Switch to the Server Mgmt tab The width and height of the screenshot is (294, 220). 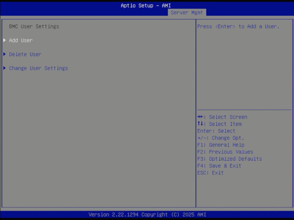click(187, 13)
